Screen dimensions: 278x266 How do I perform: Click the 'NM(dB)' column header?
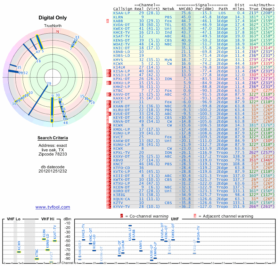186,9
